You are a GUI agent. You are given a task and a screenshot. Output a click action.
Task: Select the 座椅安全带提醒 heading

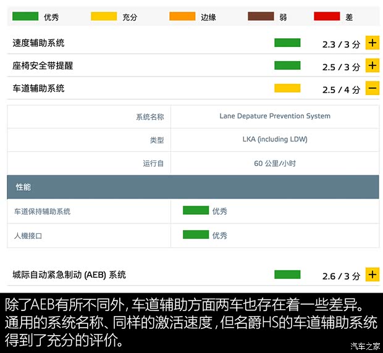pyautogui.click(x=43, y=65)
